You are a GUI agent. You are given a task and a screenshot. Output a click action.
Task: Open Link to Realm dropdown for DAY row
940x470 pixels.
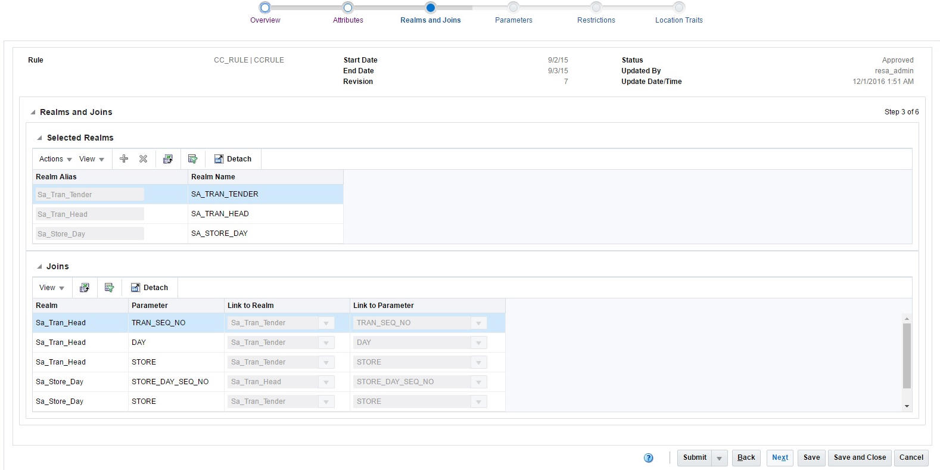326,343
